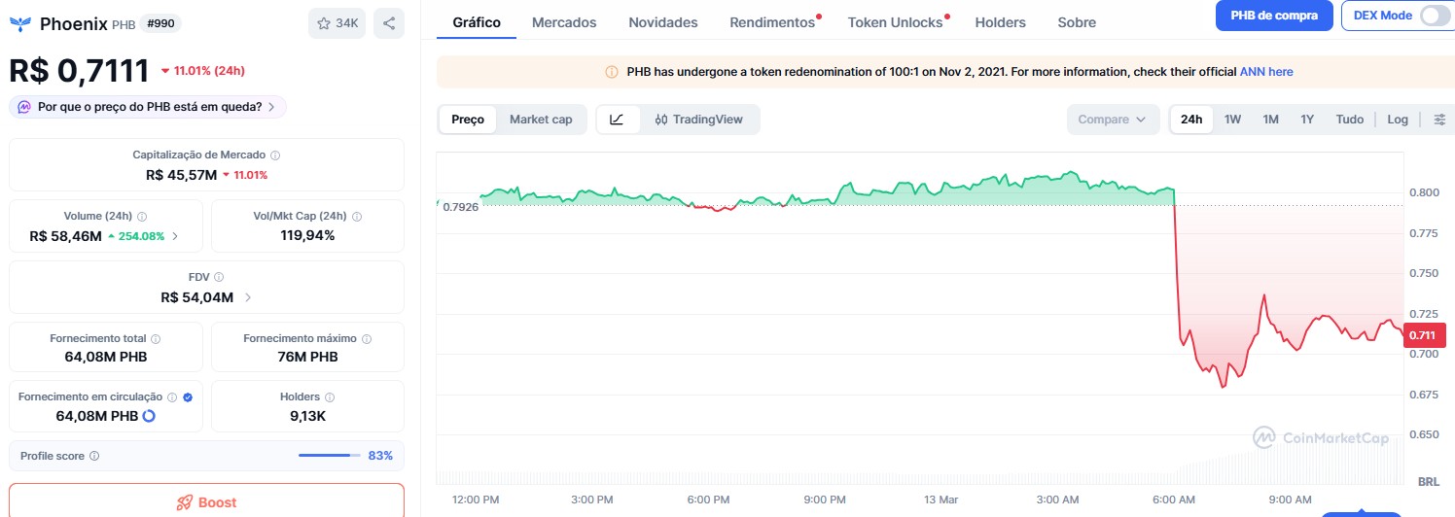Image resolution: width=1455 pixels, height=517 pixels.
Task: Expand the FDV details chevron
Action: 249,297
